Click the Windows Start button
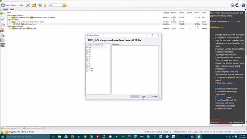Image resolution: width=247 pixels, height=139 pixels. pyautogui.click(x=3, y=137)
